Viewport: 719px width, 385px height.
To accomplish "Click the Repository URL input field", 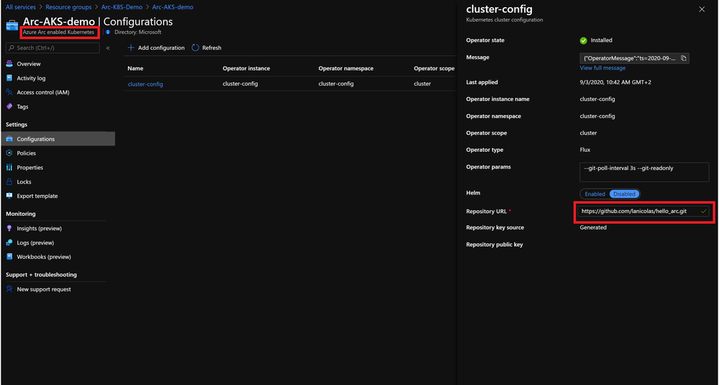I will click(643, 212).
